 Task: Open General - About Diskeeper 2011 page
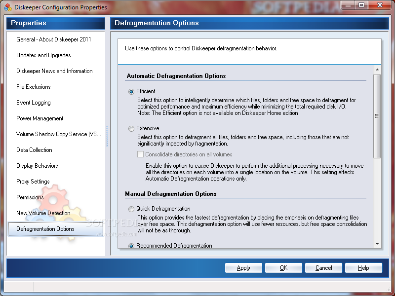[x=54, y=39]
